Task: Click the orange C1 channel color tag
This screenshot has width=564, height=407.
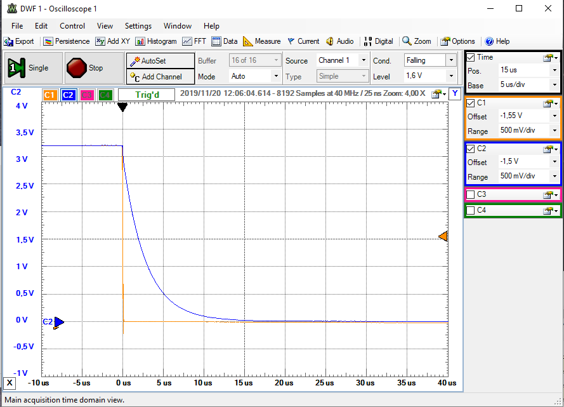Action: pyautogui.click(x=50, y=95)
